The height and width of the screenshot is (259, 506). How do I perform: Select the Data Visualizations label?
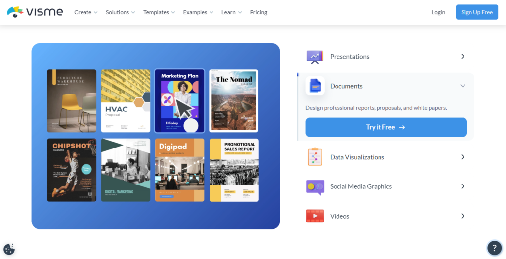357,157
